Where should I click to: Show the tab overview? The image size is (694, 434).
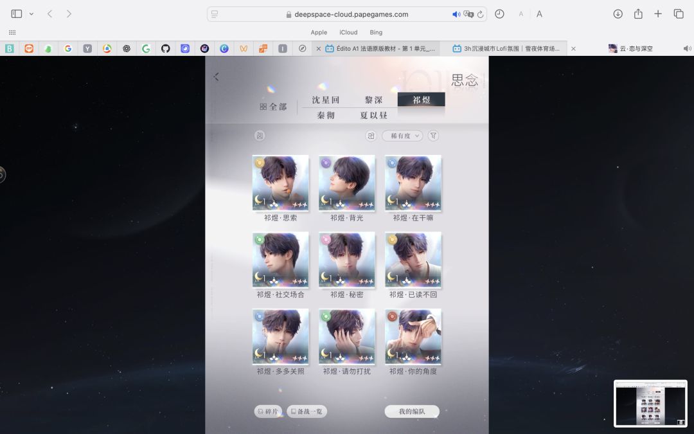click(x=679, y=14)
